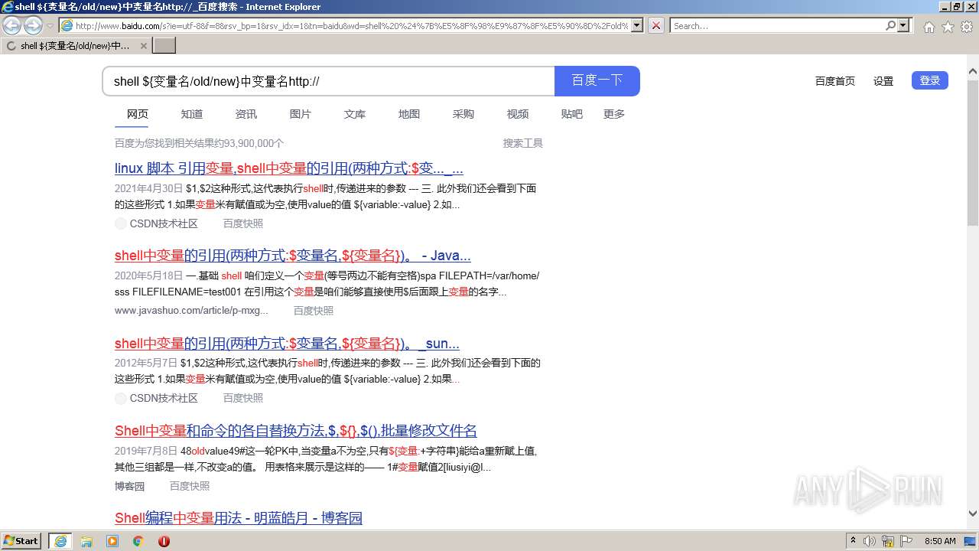This screenshot has height=551, width=979.
Task: Open Favorites star icon
Action: coord(948,27)
